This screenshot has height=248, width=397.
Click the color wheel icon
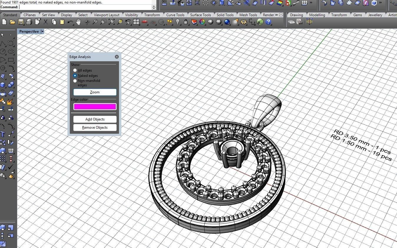202,22
